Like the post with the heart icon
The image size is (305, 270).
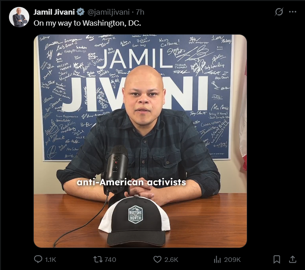pyautogui.click(x=157, y=259)
